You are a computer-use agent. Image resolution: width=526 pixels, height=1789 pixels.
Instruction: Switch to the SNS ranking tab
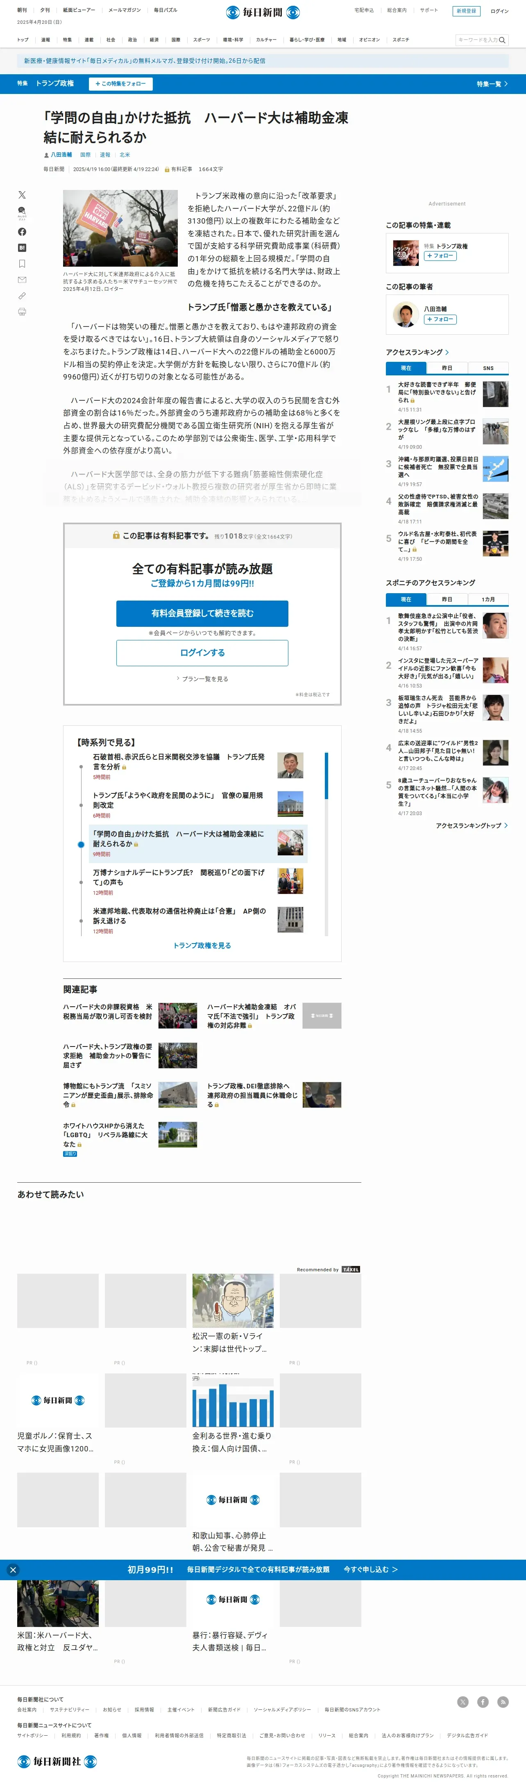(488, 368)
